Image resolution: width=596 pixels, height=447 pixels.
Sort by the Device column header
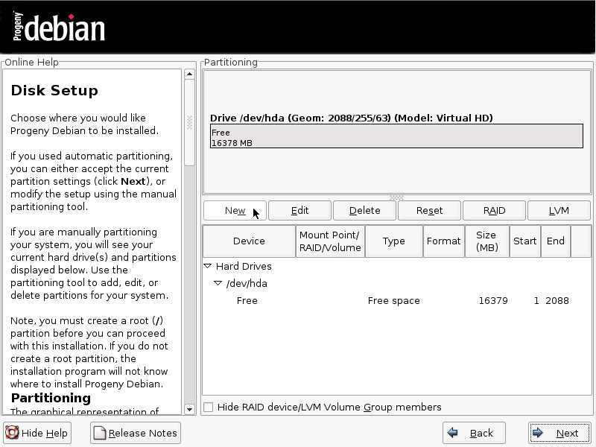tap(249, 241)
